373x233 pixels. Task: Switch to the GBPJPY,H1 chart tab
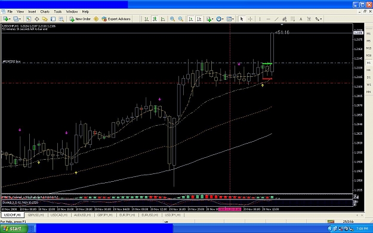[x=105, y=215]
